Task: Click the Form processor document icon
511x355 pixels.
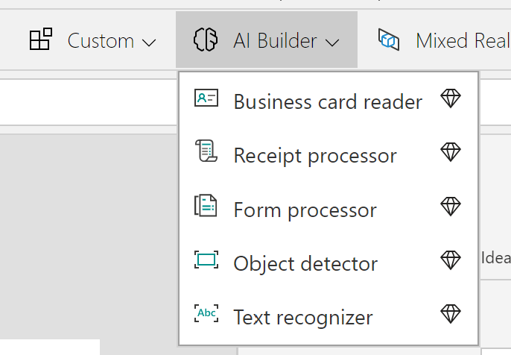Action: tap(206, 206)
